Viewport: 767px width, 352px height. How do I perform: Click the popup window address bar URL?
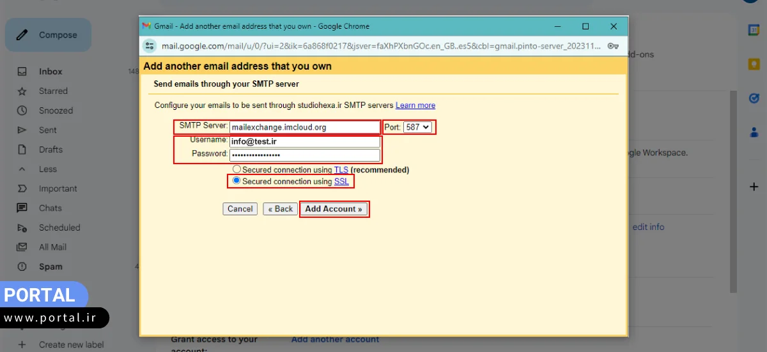click(380, 46)
